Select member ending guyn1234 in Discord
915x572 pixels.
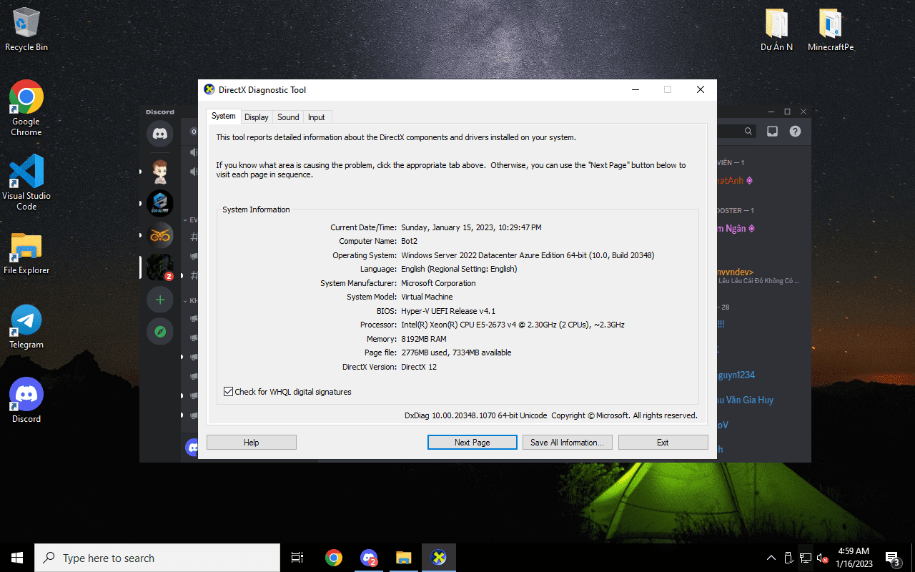pos(736,375)
